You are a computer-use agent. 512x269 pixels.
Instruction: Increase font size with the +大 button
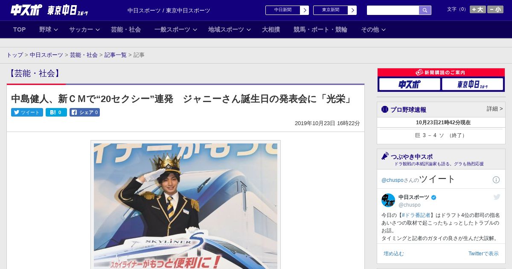click(x=478, y=9)
